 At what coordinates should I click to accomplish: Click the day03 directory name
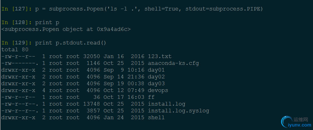(156, 83)
